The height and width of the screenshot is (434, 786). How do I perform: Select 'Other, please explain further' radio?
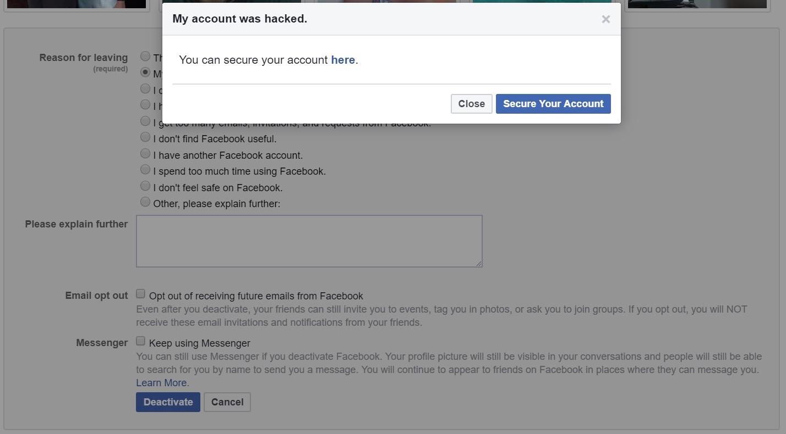pos(145,202)
